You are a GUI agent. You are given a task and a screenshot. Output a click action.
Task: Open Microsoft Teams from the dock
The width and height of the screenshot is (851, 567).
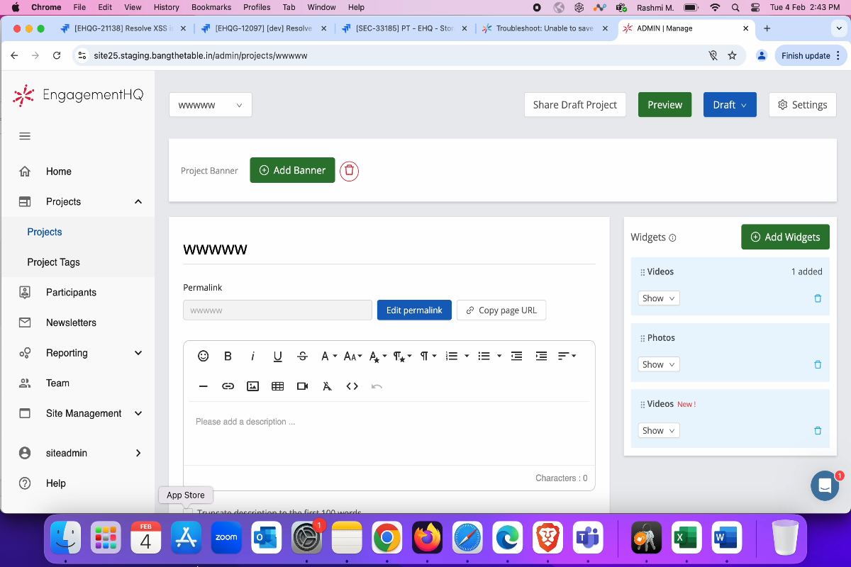(587, 538)
